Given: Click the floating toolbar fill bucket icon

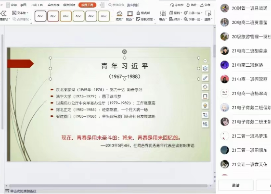Looking at the screenshot, I should (x=205, y=87).
